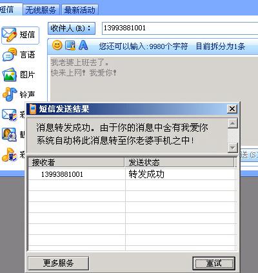Select the 言语 chat bubbles icon
The image size is (258, 273).
point(10,54)
